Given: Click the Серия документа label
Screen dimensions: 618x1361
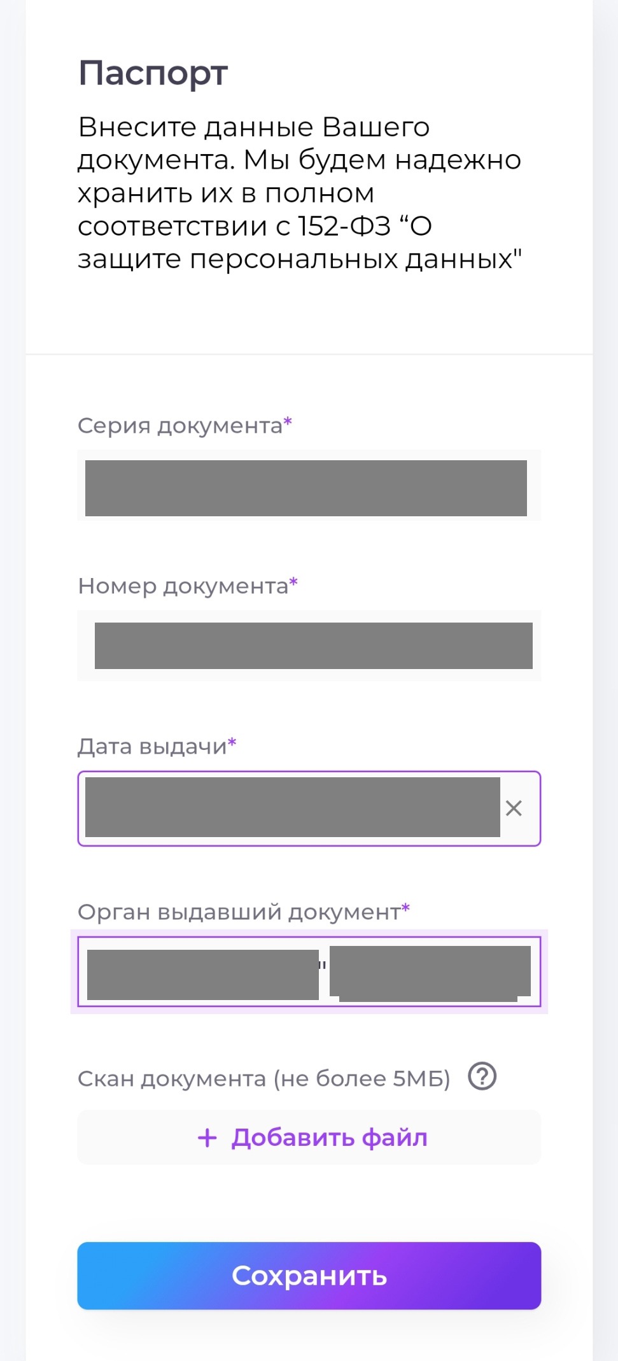Looking at the screenshot, I should click(x=180, y=426).
